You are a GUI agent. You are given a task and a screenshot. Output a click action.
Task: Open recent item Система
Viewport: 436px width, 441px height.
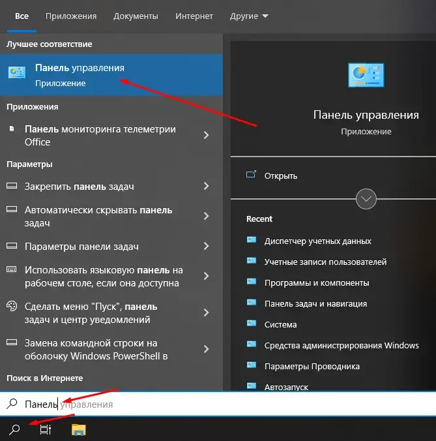tap(280, 325)
